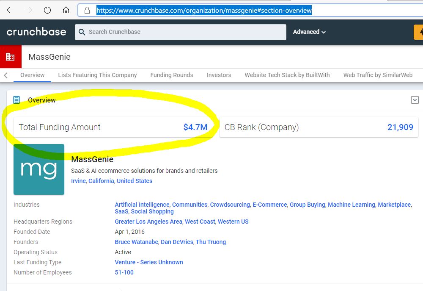Click the red organization building icon

point(10,57)
